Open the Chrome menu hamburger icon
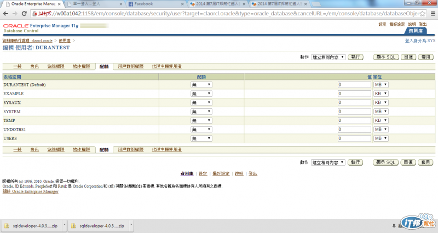This screenshot has height=233, width=438. click(433, 13)
